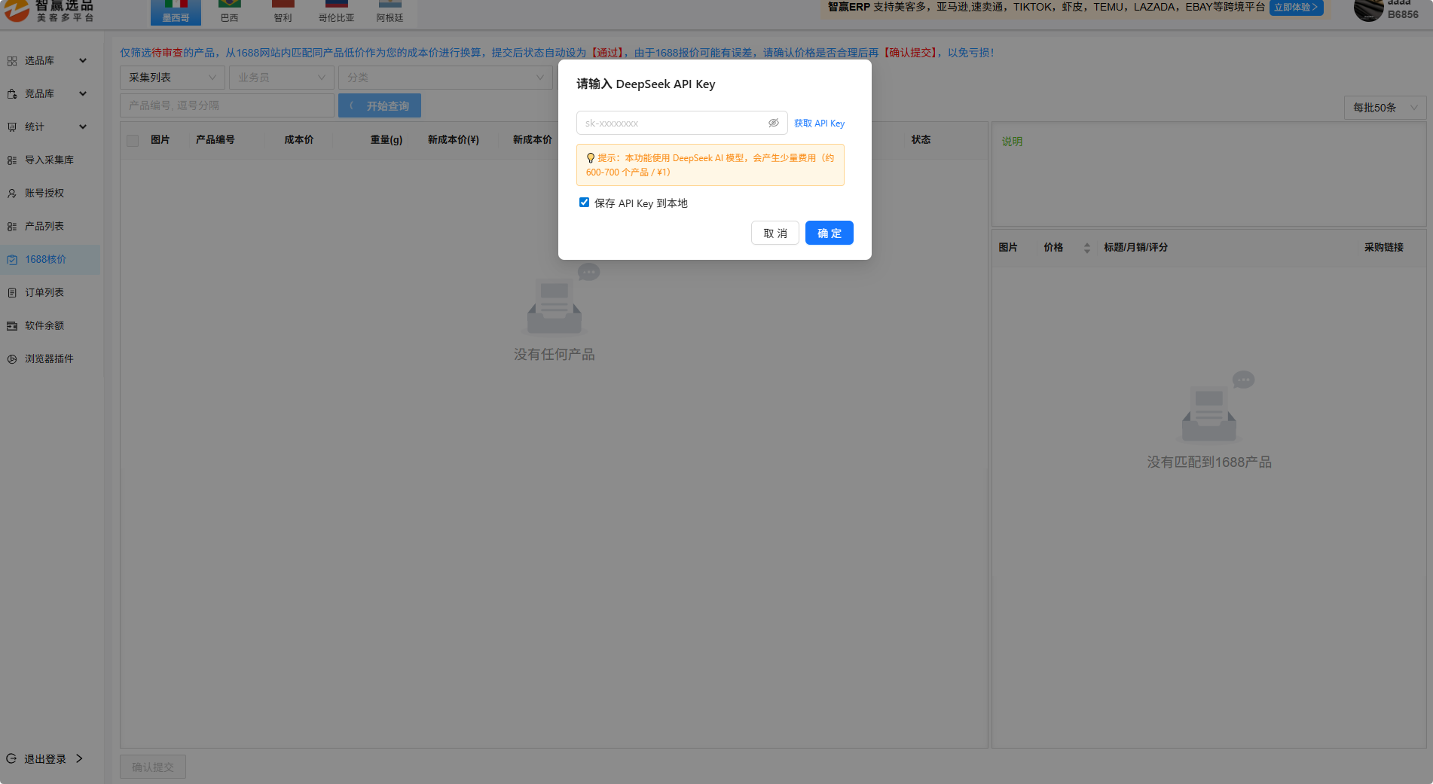Open the 每批50条 dropdown
1433x784 pixels.
coord(1385,108)
